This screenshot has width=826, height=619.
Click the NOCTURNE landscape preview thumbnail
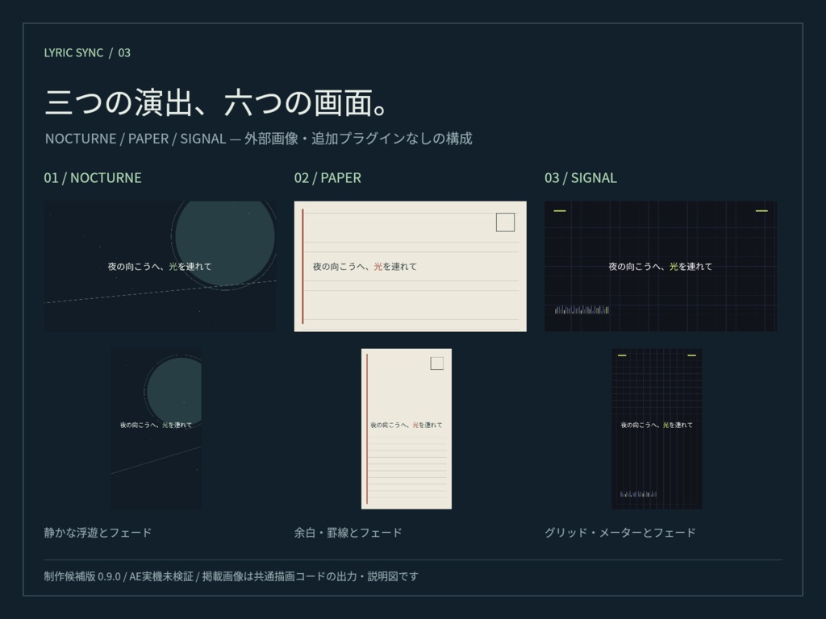(x=161, y=266)
